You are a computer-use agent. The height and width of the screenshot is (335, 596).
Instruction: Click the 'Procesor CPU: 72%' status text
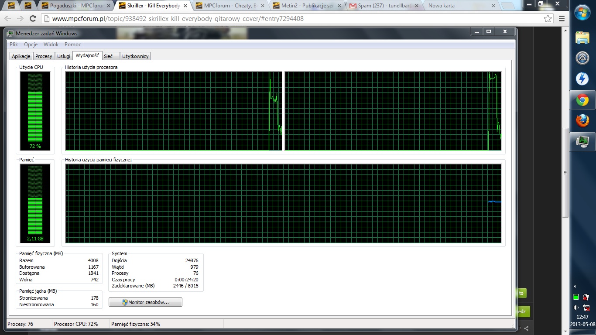[76, 324]
